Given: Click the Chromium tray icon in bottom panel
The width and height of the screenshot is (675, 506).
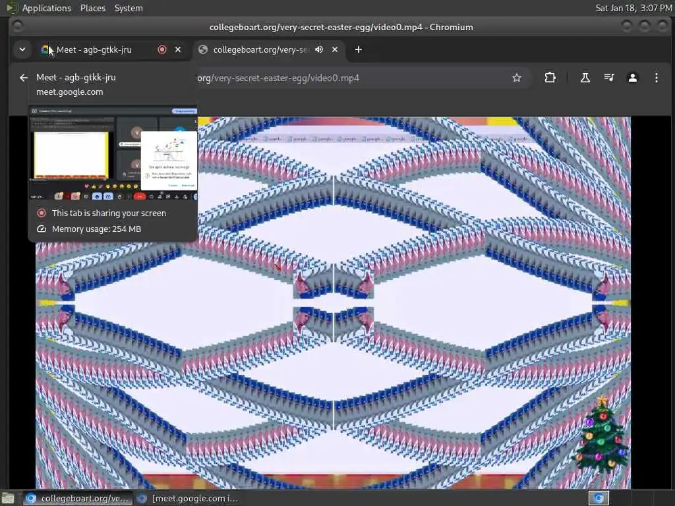Looking at the screenshot, I should click(x=599, y=498).
